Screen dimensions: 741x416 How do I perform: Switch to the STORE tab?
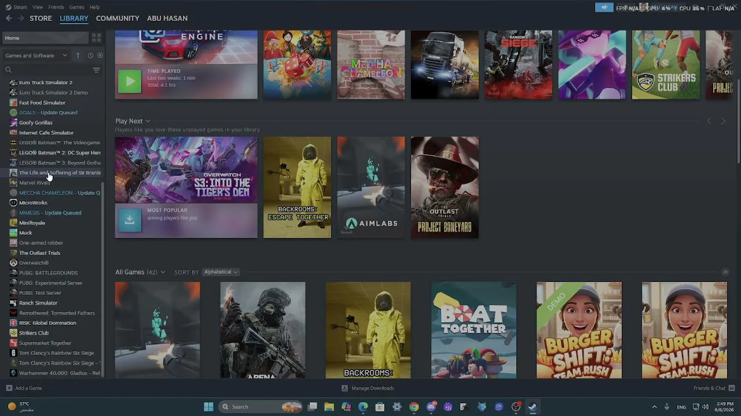pos(41,18)
